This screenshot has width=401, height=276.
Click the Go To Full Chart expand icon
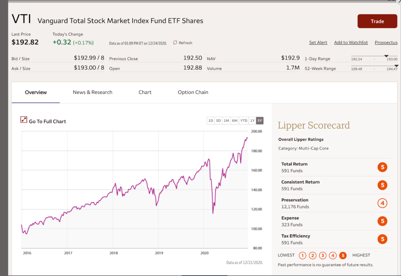tap(23, 120)
